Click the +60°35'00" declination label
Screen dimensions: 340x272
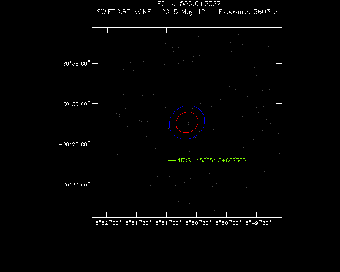[x=74, y=64]
